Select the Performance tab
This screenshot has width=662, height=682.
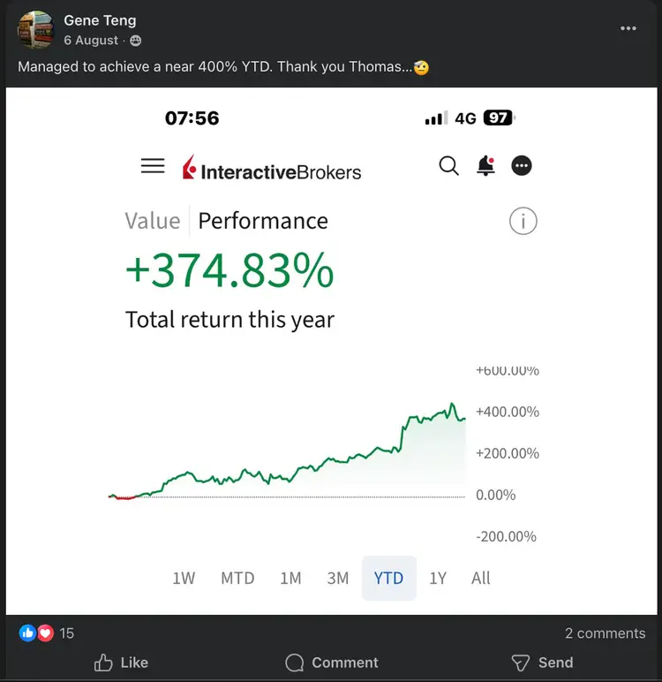click(263, 221)
